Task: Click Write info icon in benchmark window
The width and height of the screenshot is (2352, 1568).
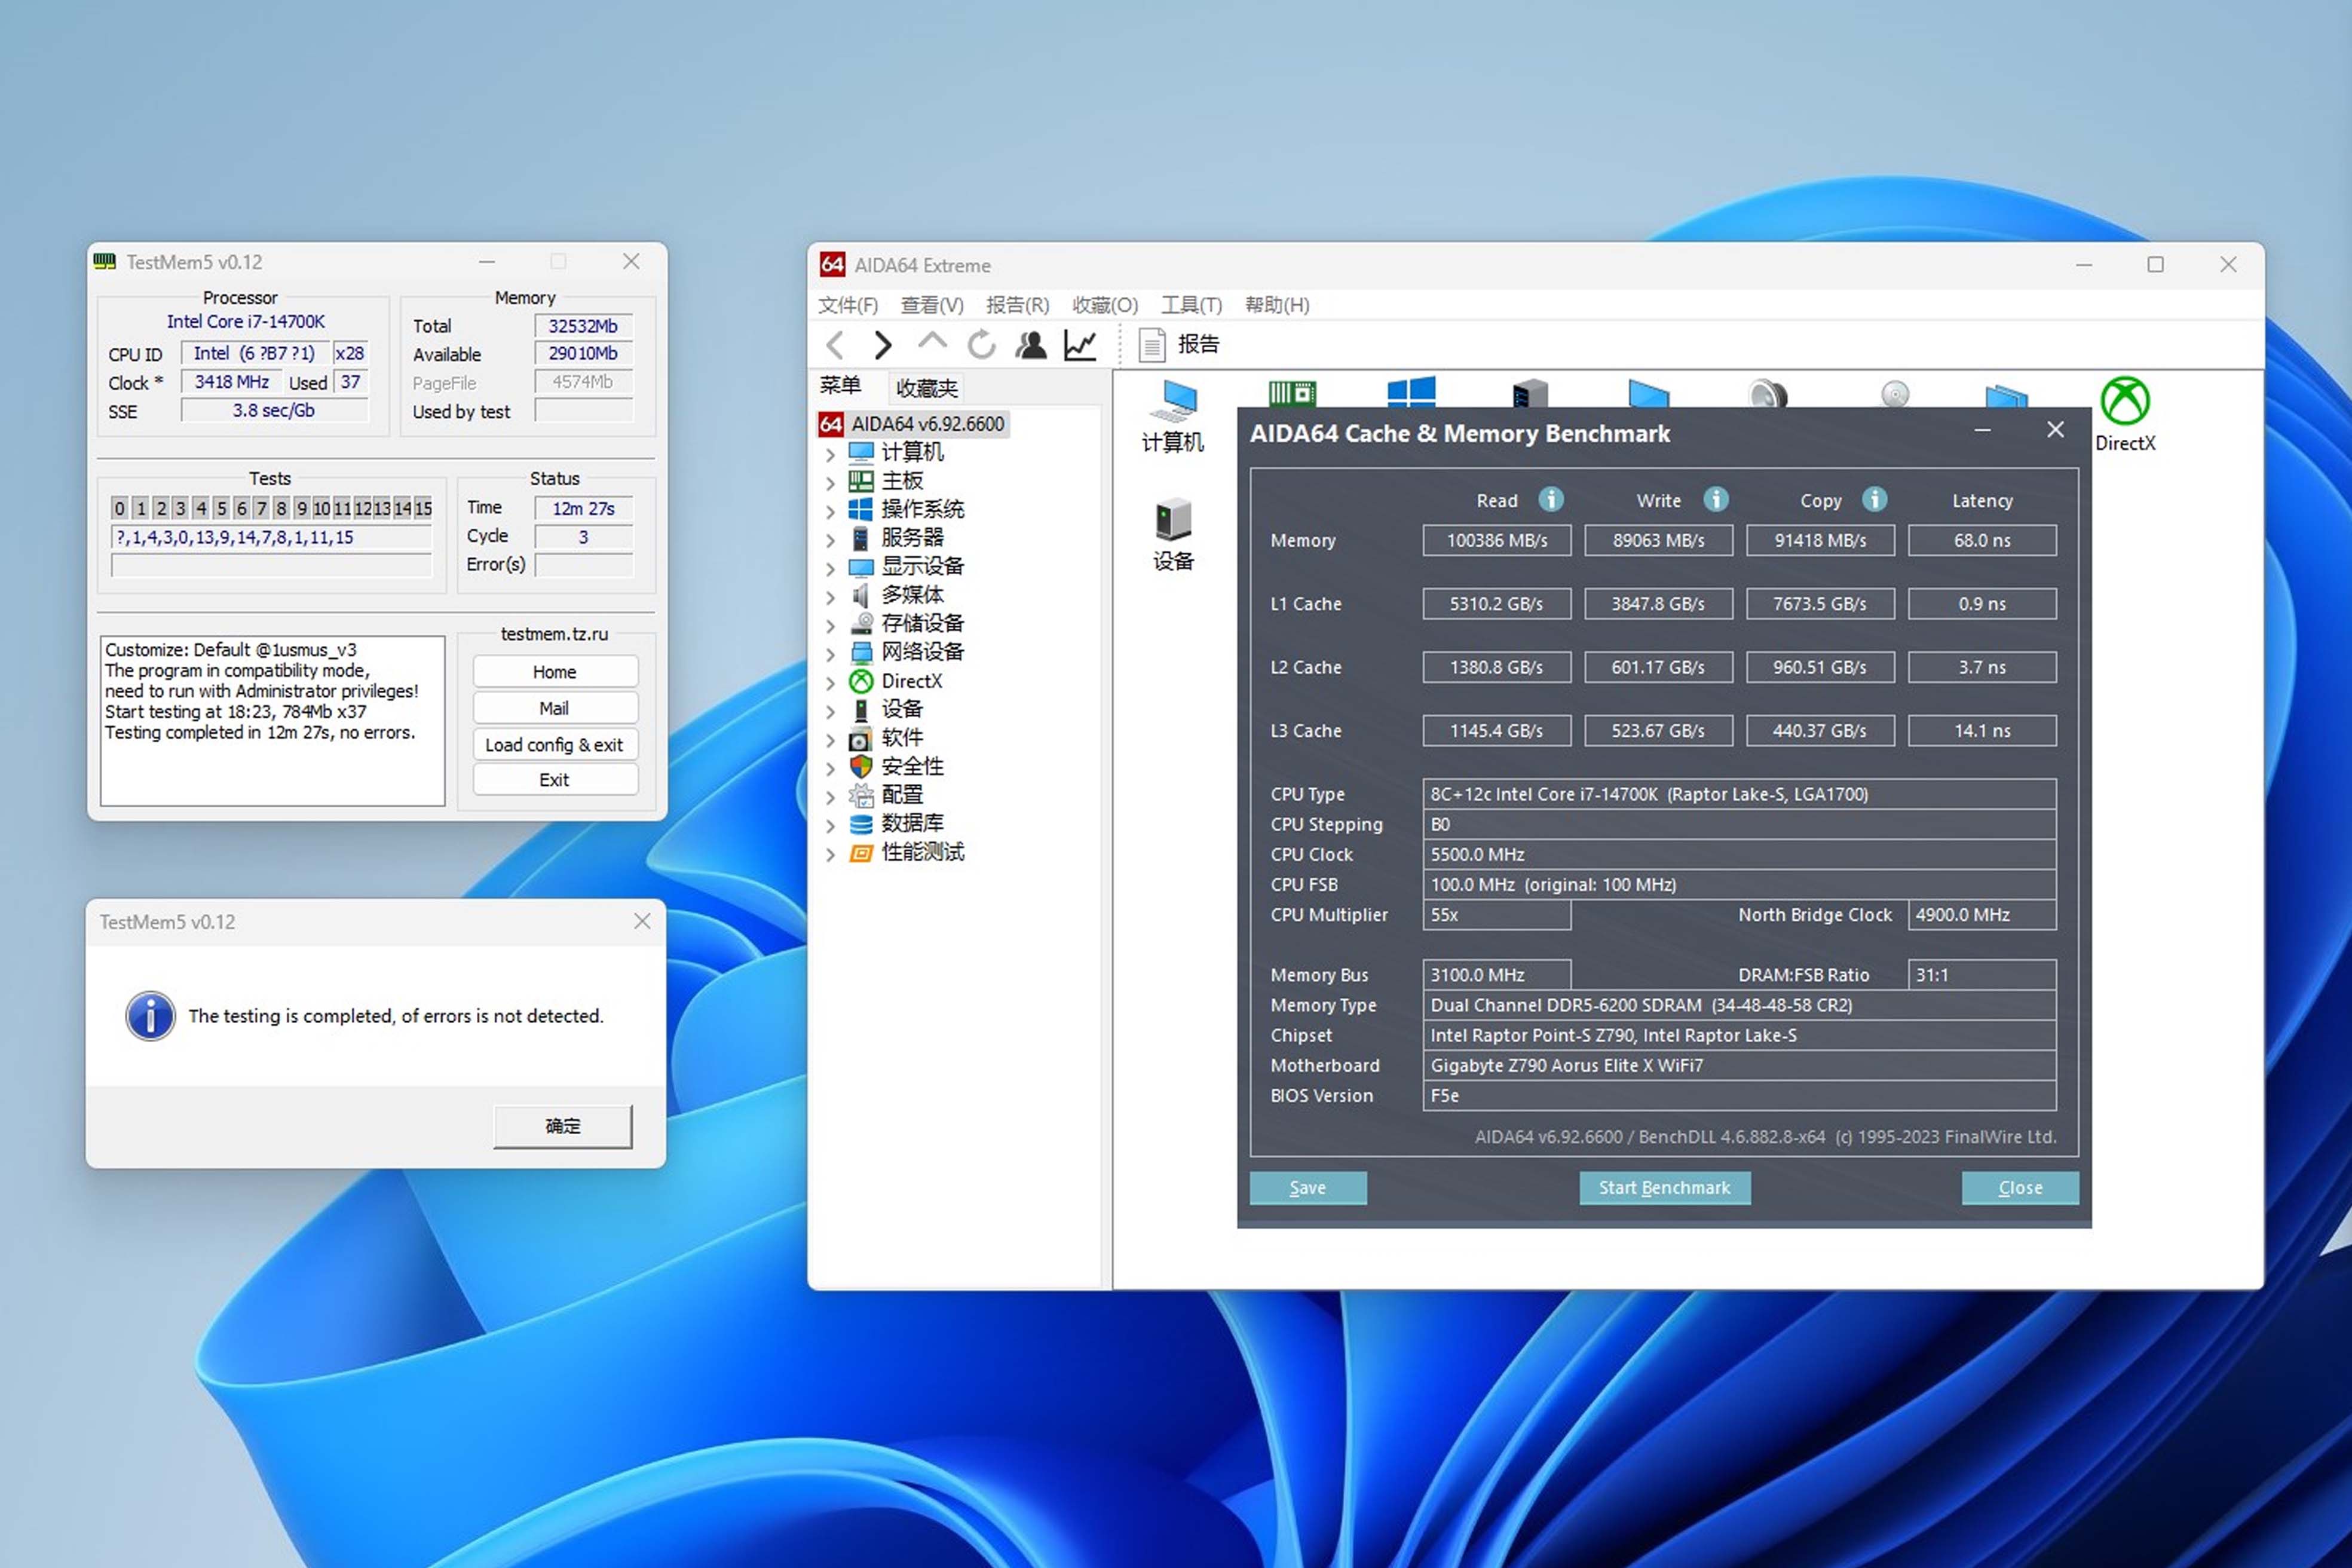Action: [x=1716, y=499]
